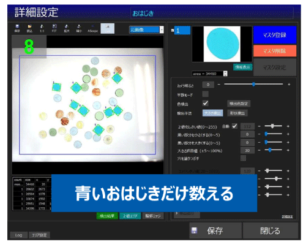The width and height of the screenshot is (306, 244).
Task: Click plus for binarization threshold (0~255)
Action: pos(288,126)
